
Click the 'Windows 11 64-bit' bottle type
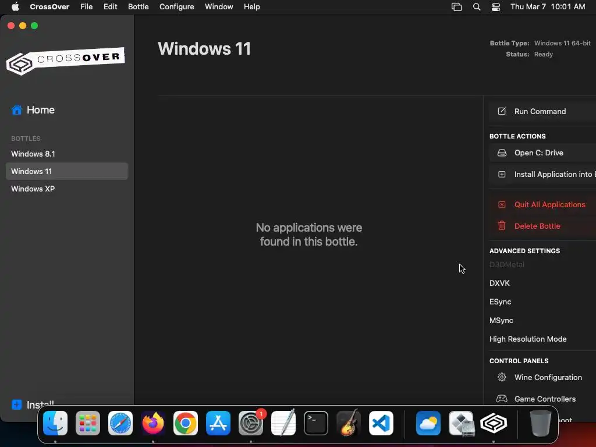pos(563,43)
